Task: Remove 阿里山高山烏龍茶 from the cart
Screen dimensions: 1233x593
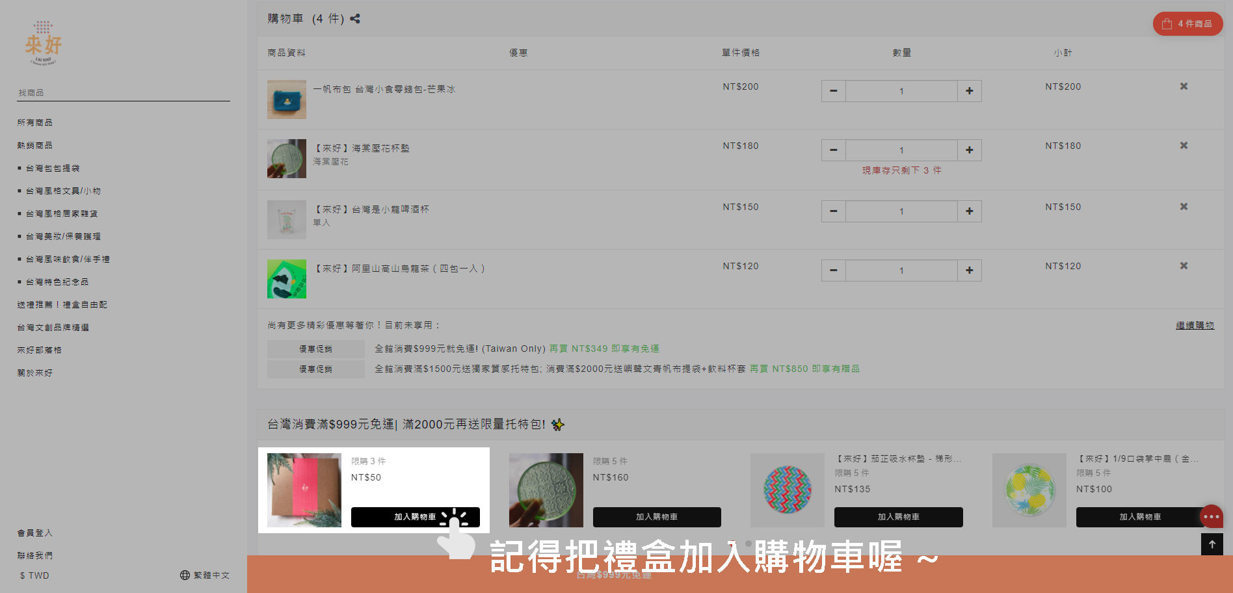Action: pos(1184,266)
